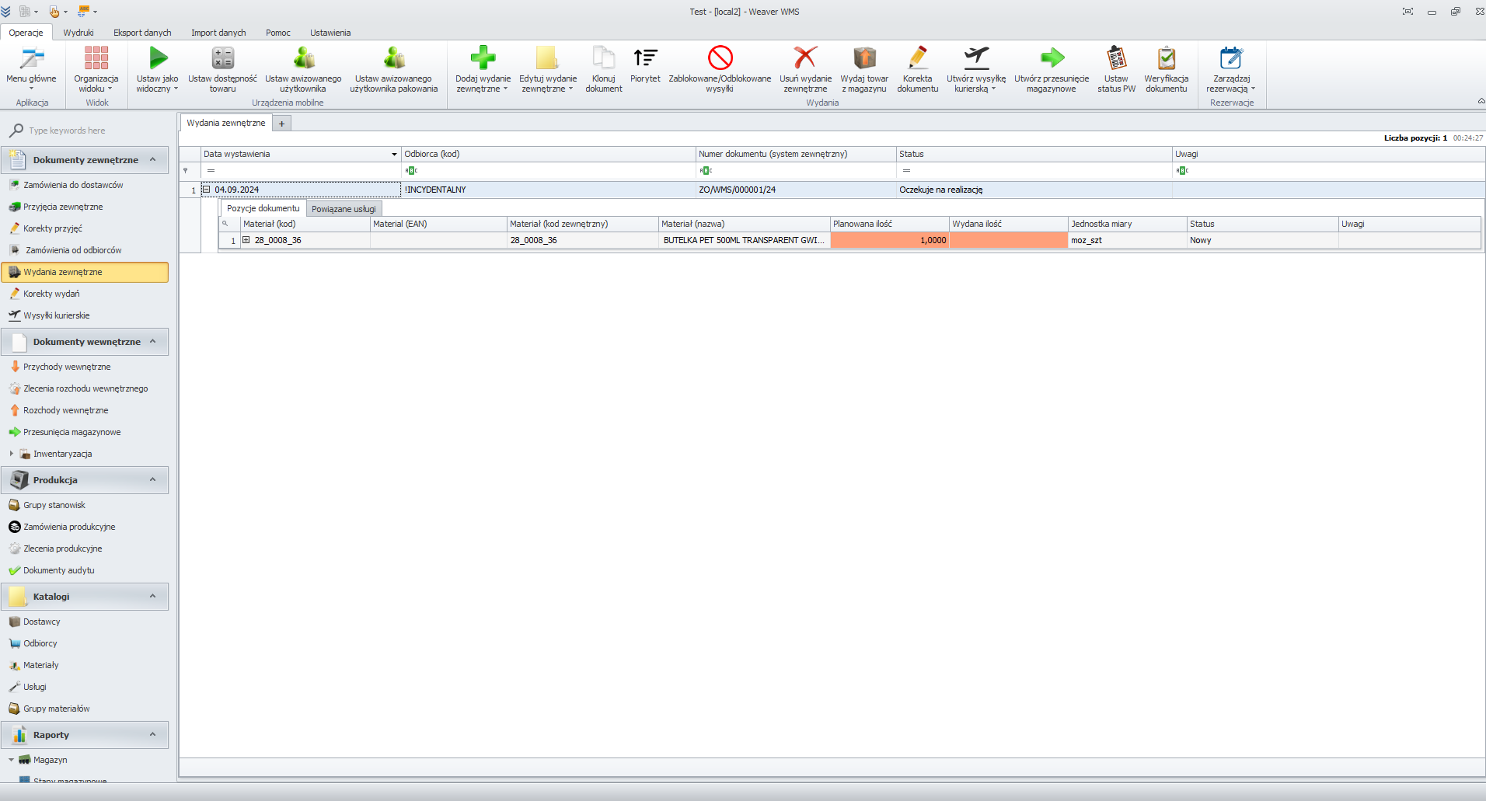Collapse the Produkcja sidebar section

(153, 480)
